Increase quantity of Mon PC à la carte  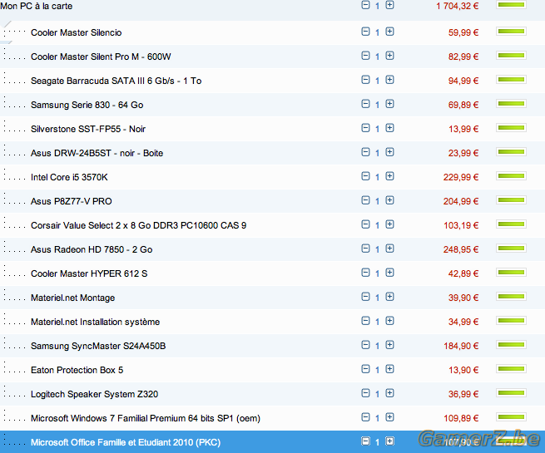click(x=389, y=5)
